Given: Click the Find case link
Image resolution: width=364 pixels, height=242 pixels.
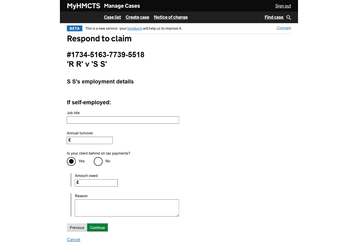Looking at the screenshot, I should (274, 17).
